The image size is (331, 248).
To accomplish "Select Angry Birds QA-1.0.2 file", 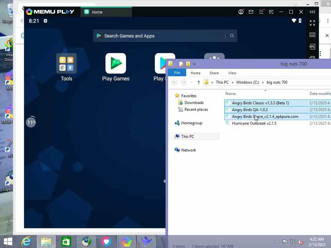I will pos(250,110).
